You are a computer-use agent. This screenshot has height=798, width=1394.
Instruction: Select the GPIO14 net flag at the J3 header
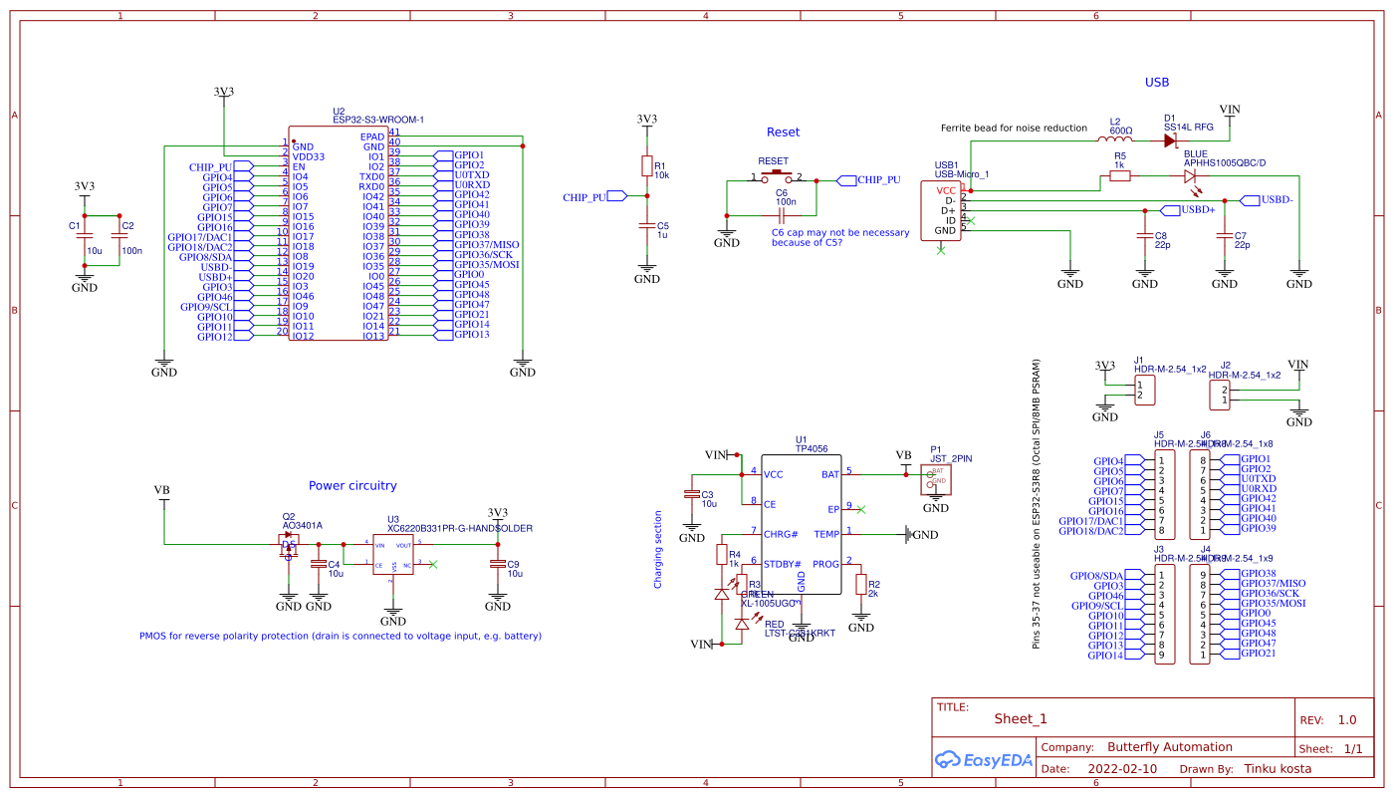coord(1115,655)
